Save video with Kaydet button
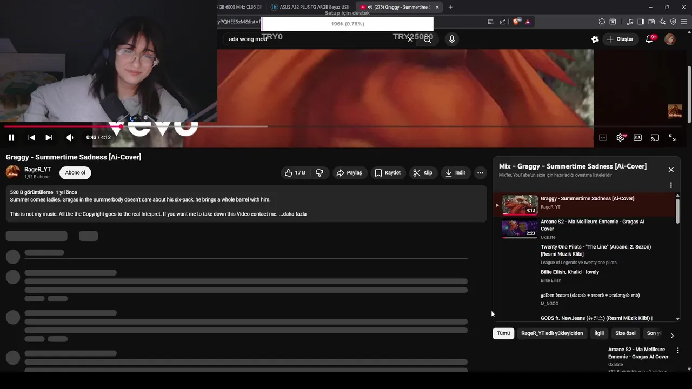The width and height of the screenshot is (692, 389). coord(388,173)
